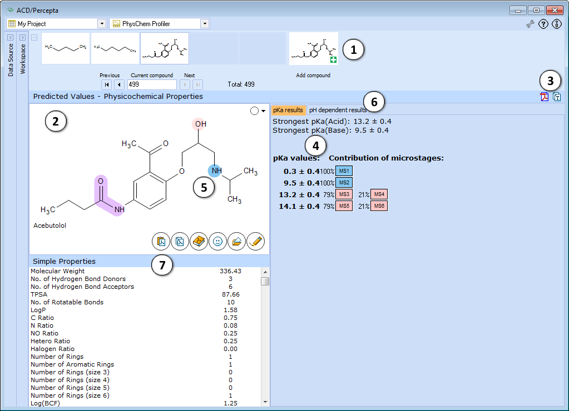Click the Total: 499 label
Screen dimensions: 569x411
point(241,84)
